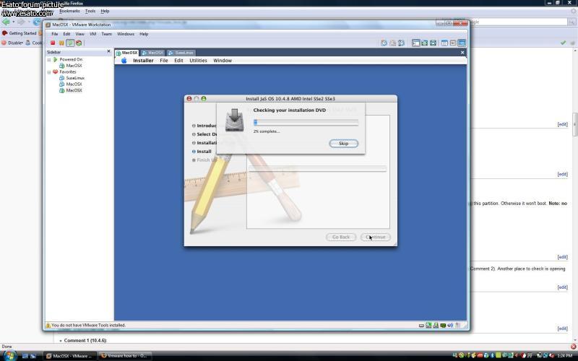The image size is (578, 361).
Task: Open the Window menu in Mac menu bar
Action: click(223, 61)
